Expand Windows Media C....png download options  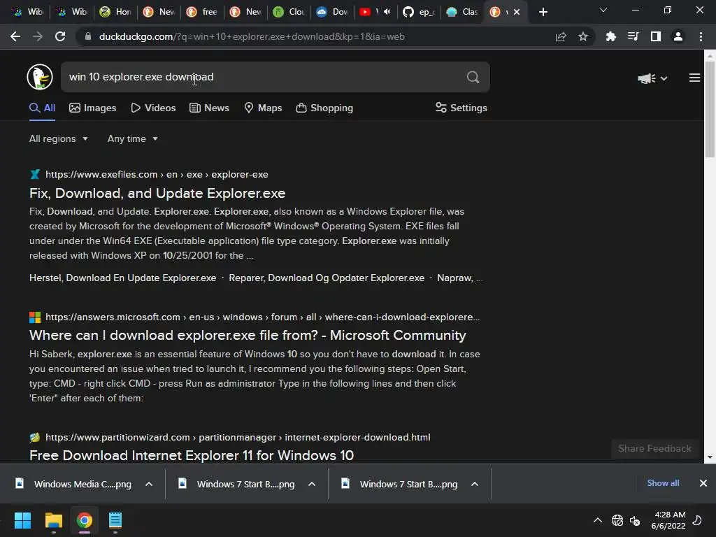(x=149, y=484)
